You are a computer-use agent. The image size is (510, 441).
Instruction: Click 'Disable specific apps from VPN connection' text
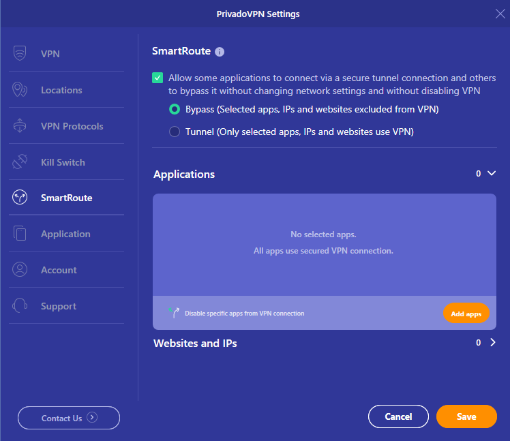245,314
